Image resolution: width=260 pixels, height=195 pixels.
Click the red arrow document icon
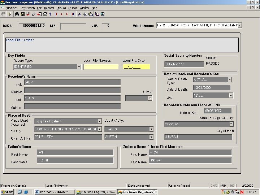click(x=39, y=14)
